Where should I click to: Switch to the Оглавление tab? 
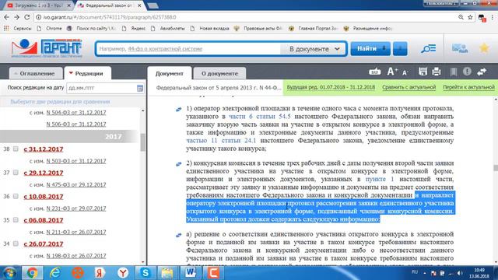pos(36,74)
